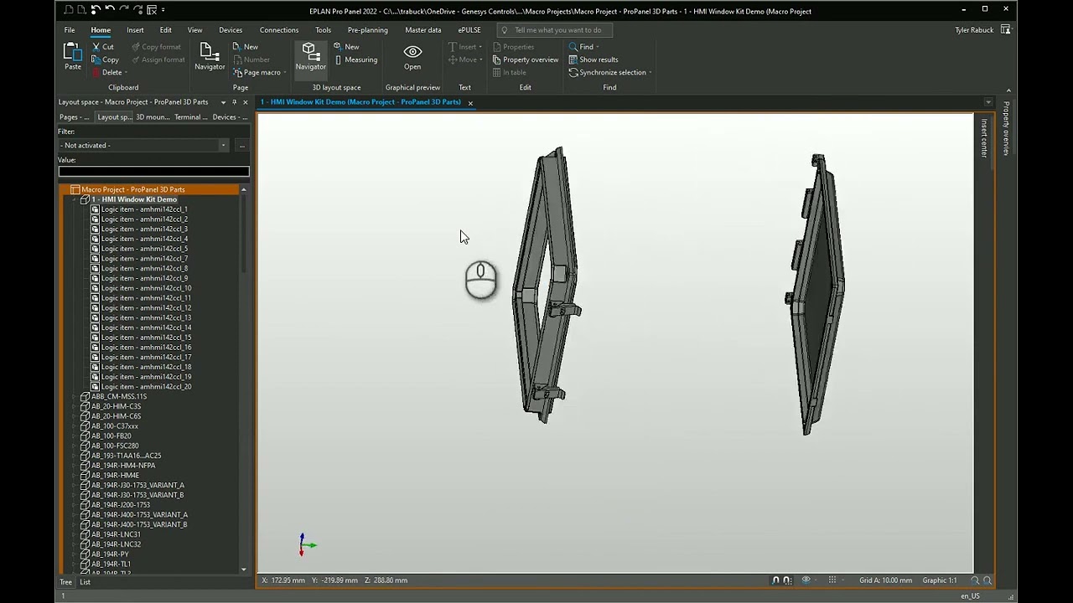Click the Cut scissors icon
Image resolution: width=1073 pixels, height=603 pixels.
[x=96, y=47]
